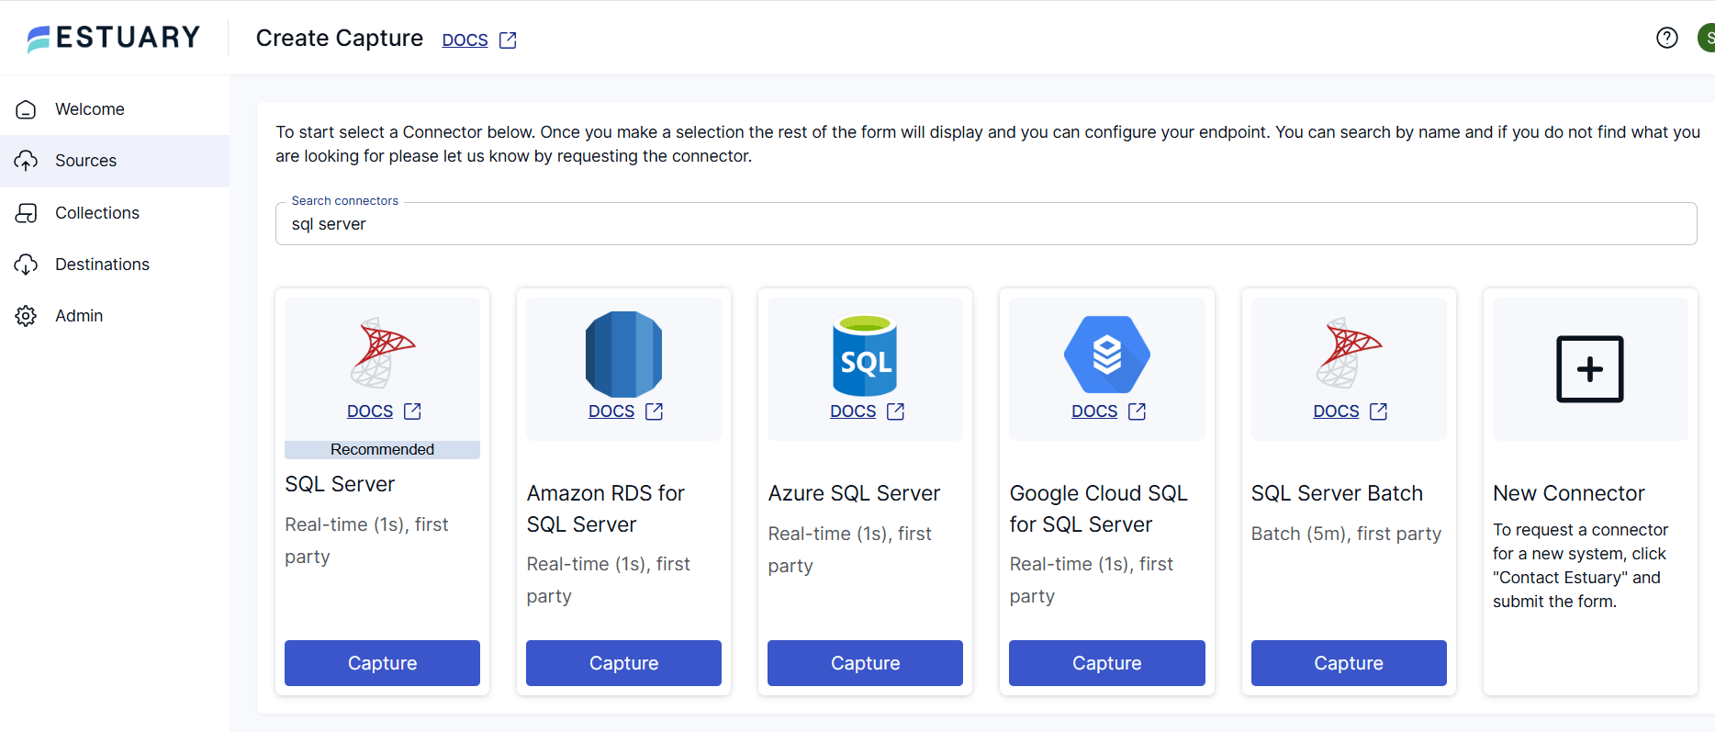Click external link icon on SQL Server card
1715x732 pixels.
pos(412,411)
